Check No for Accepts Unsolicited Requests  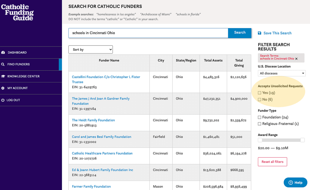(x=259, y=100)
